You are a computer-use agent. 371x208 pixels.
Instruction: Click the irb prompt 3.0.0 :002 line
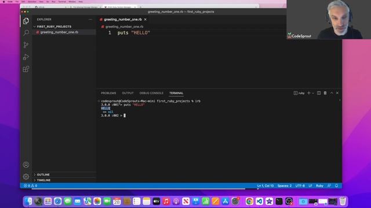pyautogui.click(x=113, y=116)
